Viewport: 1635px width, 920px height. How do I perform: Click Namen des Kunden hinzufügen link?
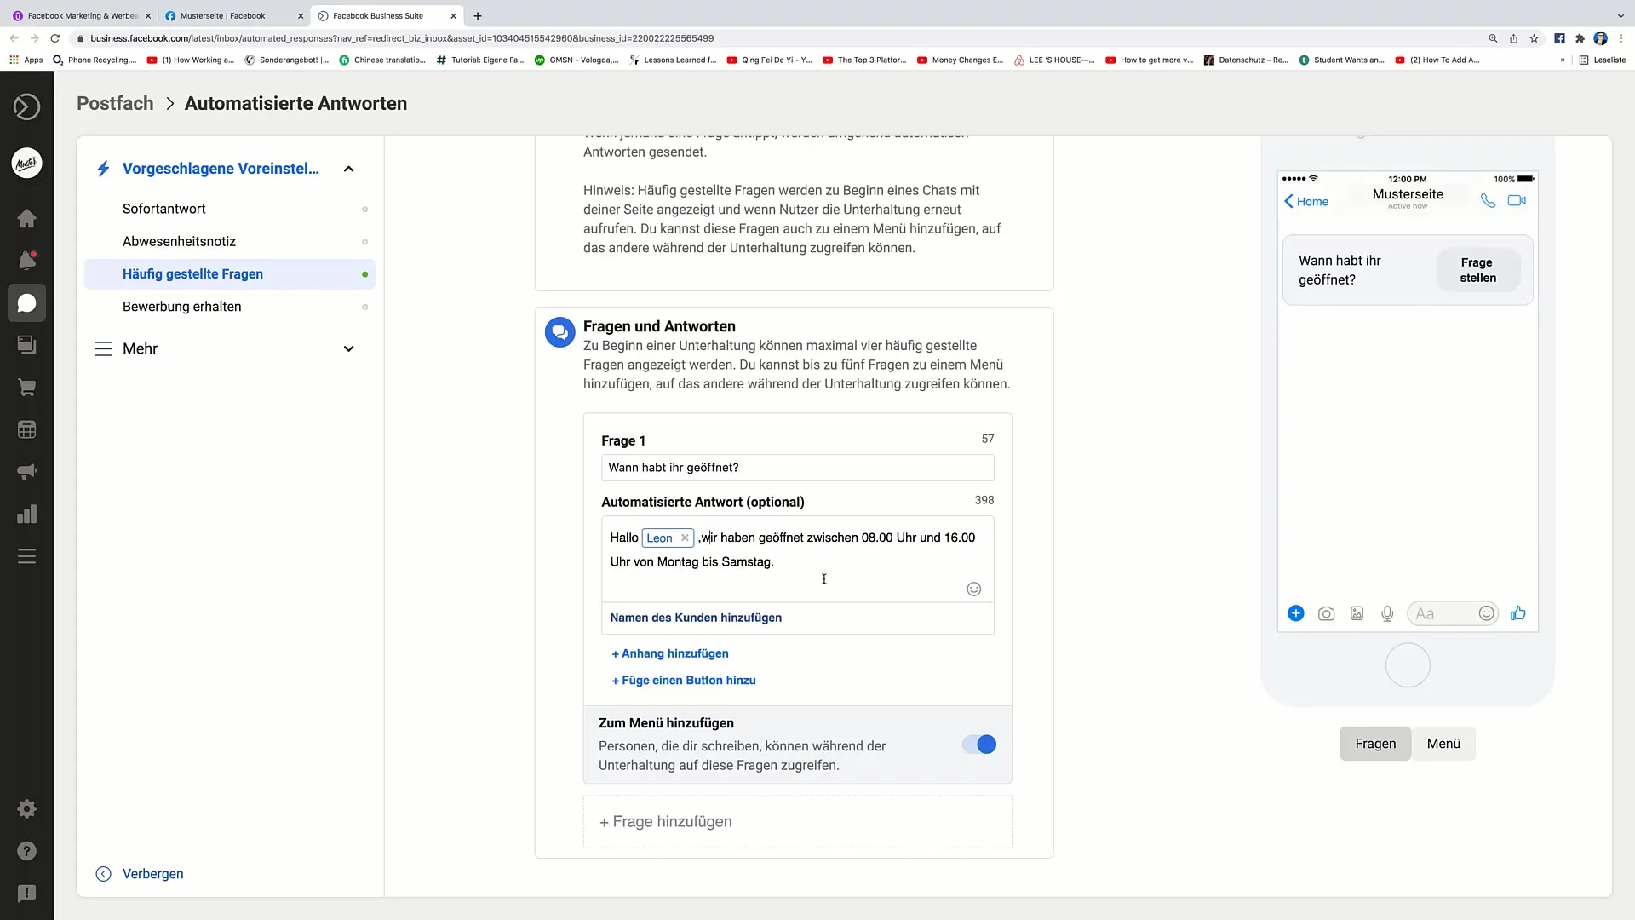tap(695, 617)
